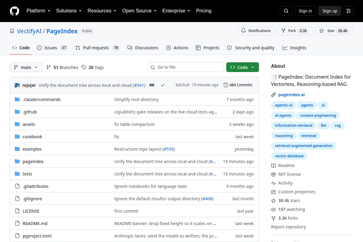The width and height of the screenshot is (363, 242).
Task: Click the Sign up button
Action: pos(330,11)
